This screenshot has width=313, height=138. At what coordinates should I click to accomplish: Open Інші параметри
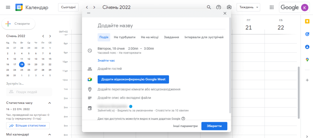(185, 126)
